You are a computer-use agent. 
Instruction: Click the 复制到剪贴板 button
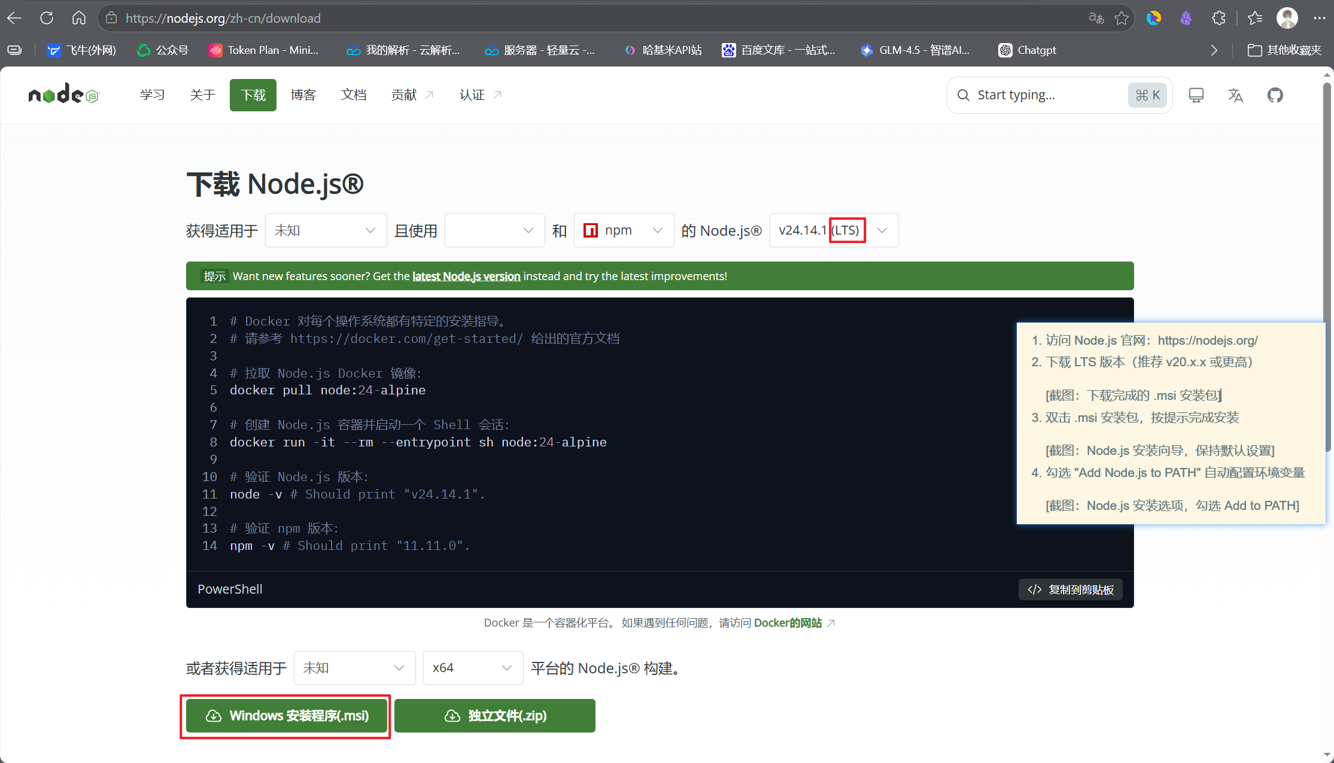coord(1071,589)
